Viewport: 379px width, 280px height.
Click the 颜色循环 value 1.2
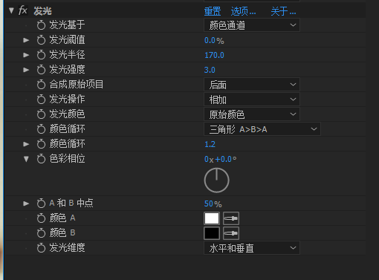(210, 144)
